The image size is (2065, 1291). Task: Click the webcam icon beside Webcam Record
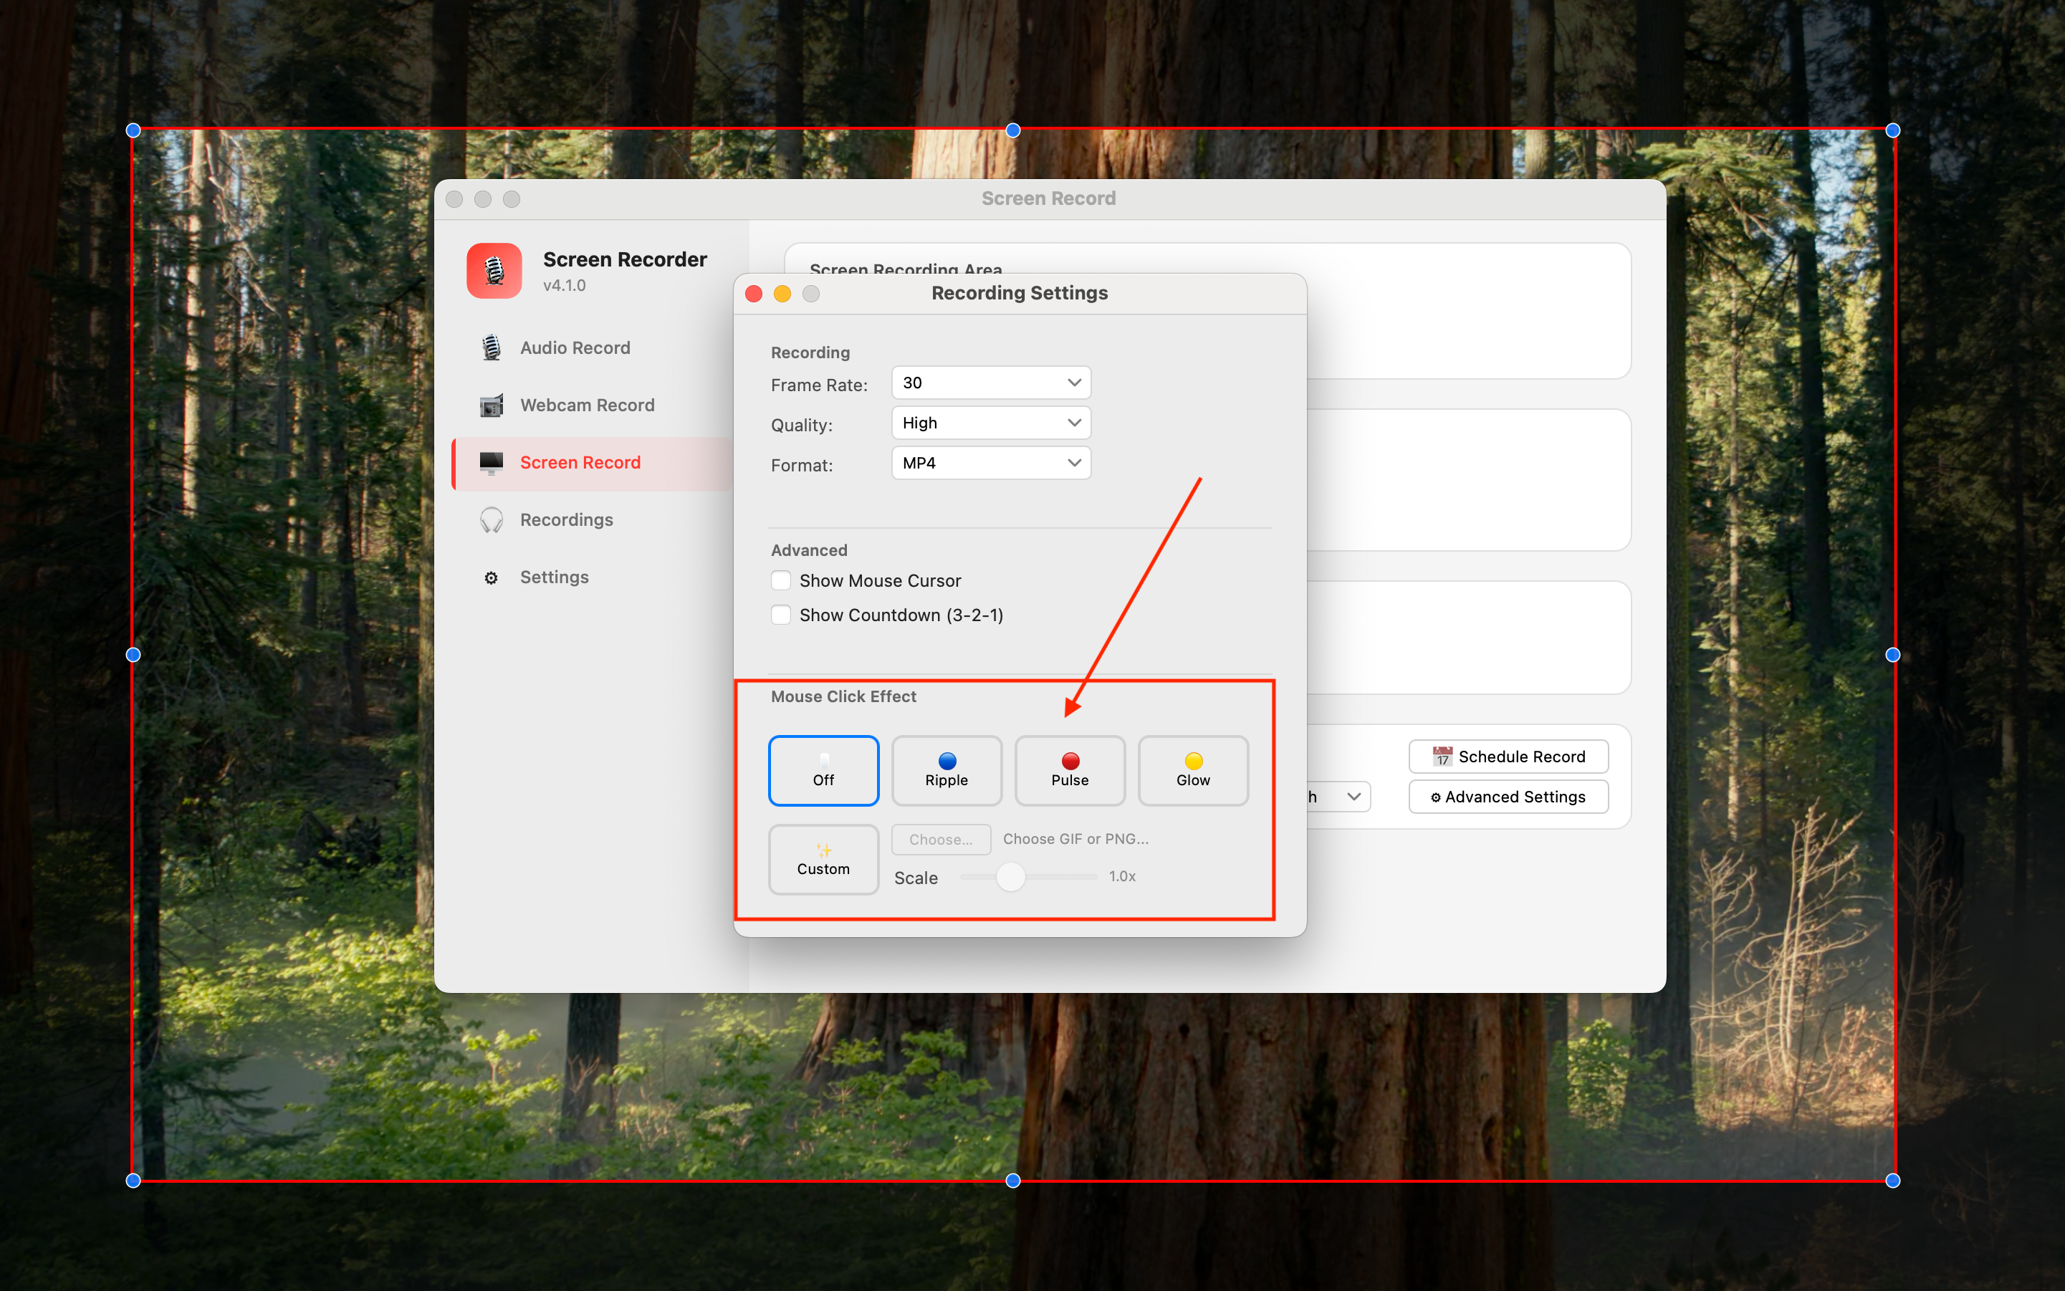(x=491, y=405)
